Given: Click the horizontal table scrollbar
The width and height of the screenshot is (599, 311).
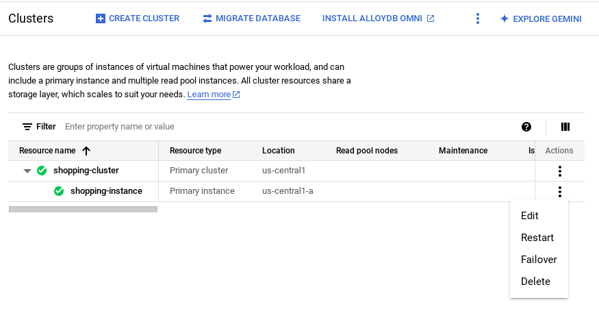Looking at the screenshot, I should (83, 209).
